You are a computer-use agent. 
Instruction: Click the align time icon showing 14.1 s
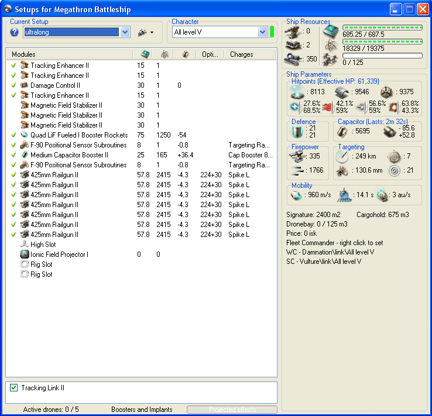click(344, 195)
